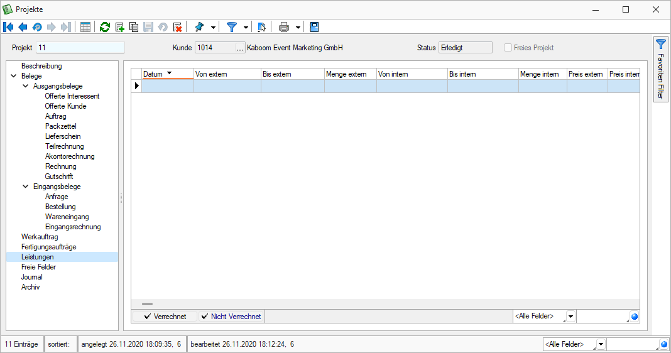Open Auftrag in the tree

pos(56,116)
